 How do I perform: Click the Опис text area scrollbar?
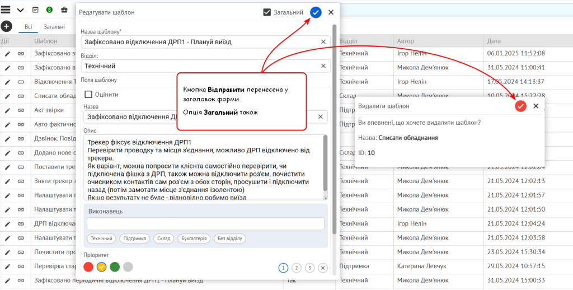point(325,163)
